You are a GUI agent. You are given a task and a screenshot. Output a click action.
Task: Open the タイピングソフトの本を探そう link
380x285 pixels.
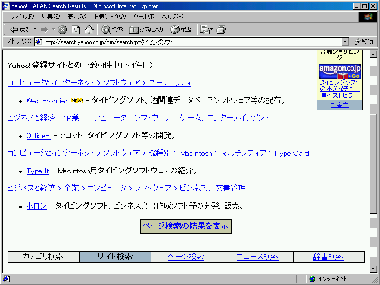pos(339,85)
